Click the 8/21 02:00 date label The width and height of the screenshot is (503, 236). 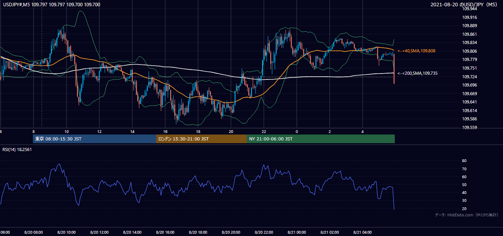pyautogui.click(x=329, y=232)
